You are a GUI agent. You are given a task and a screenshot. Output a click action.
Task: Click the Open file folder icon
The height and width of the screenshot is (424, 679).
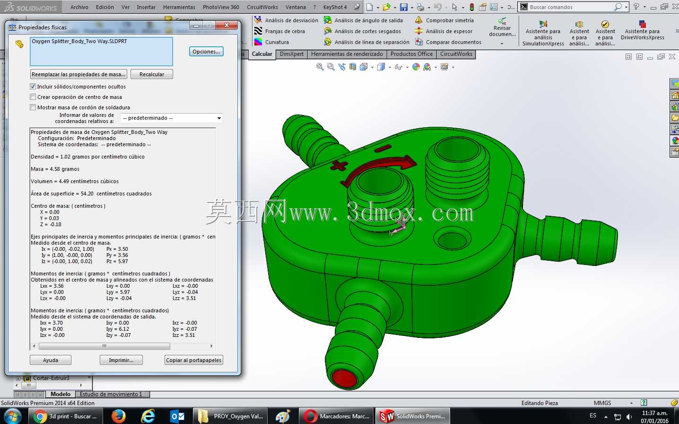387,7
